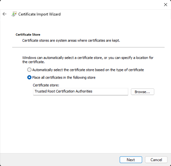Click the "Place all certificates in the following store" label
This screenshot has width=171, height=166.
click(x=64, y=77)
